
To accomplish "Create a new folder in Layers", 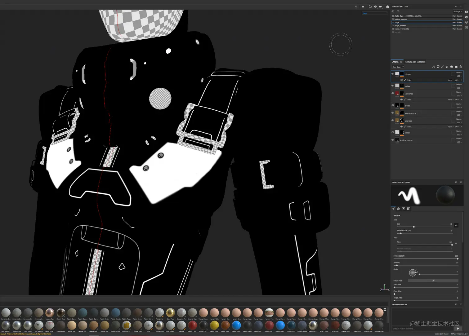I will 456,67.
